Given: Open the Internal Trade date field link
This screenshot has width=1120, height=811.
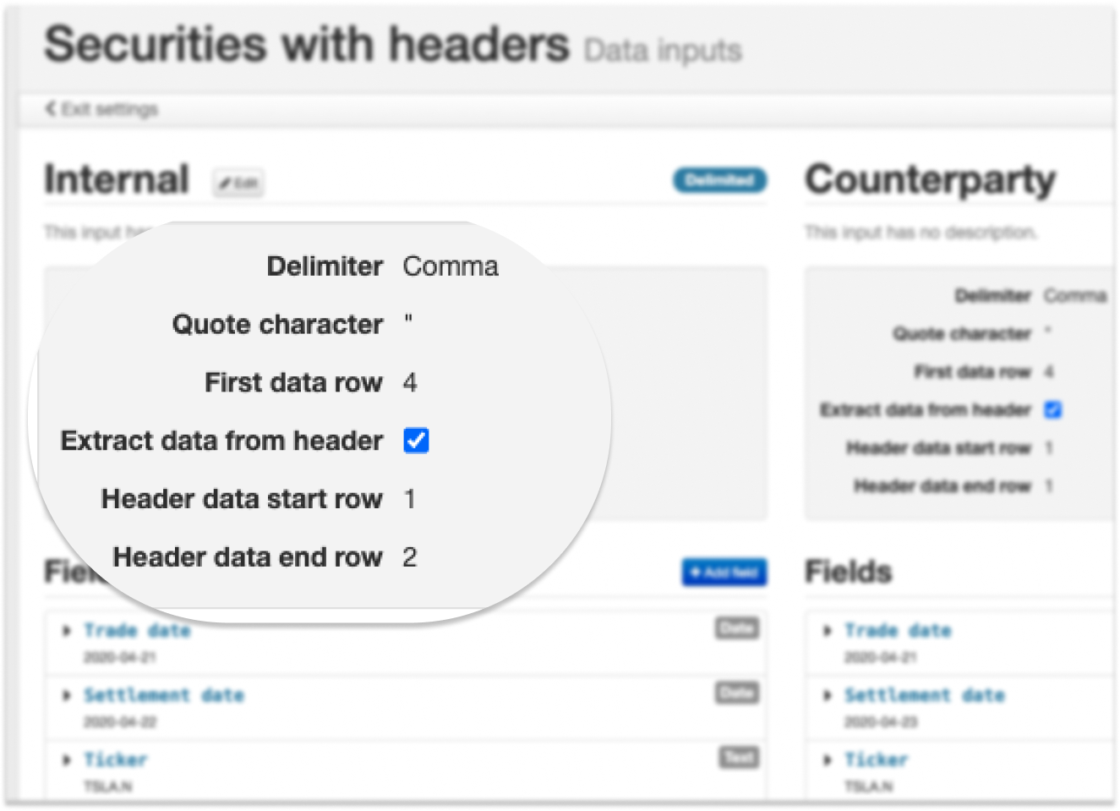Looking at the screenshot, I should pos(137,631).
